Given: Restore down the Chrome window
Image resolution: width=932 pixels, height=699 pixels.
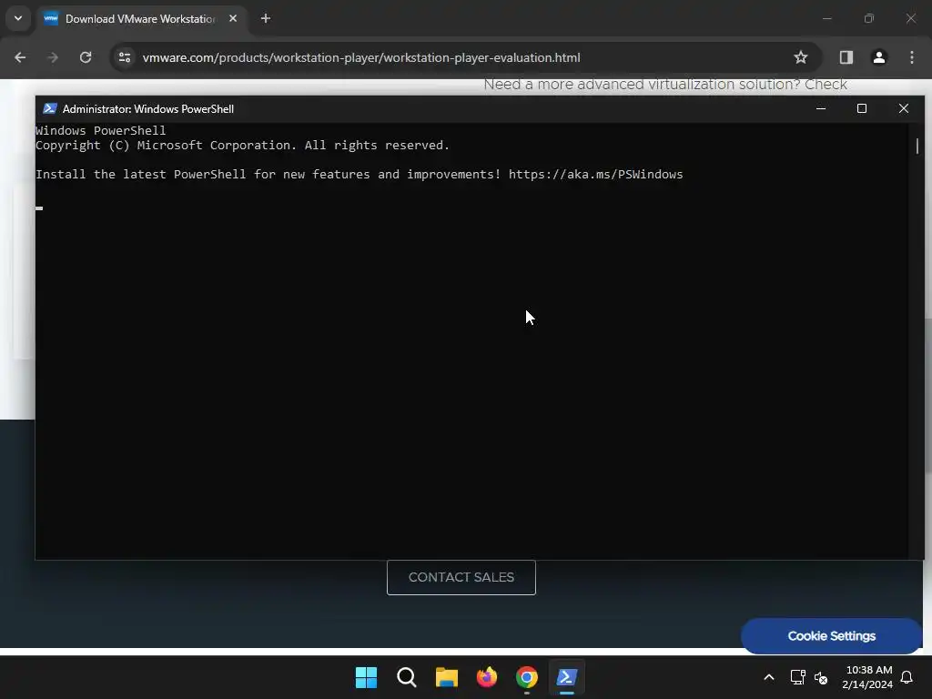Looking at the screenshot, I should [x=869, y=18].
